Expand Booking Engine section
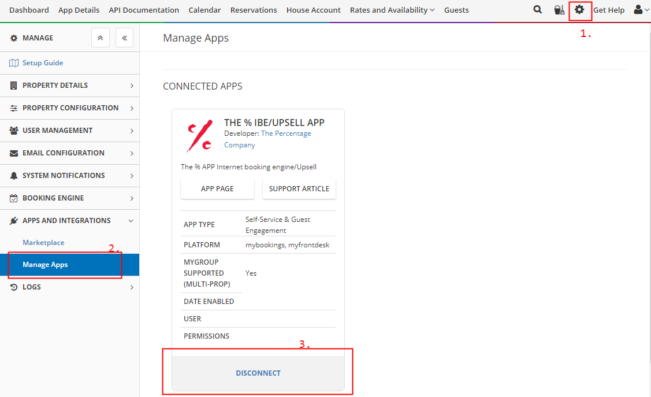The width and height of the screenshot is (651, 397). pos(132,198)
